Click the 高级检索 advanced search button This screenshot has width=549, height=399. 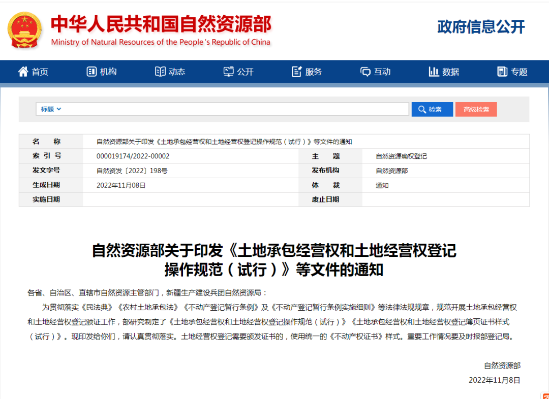click(x=476, y=109)
